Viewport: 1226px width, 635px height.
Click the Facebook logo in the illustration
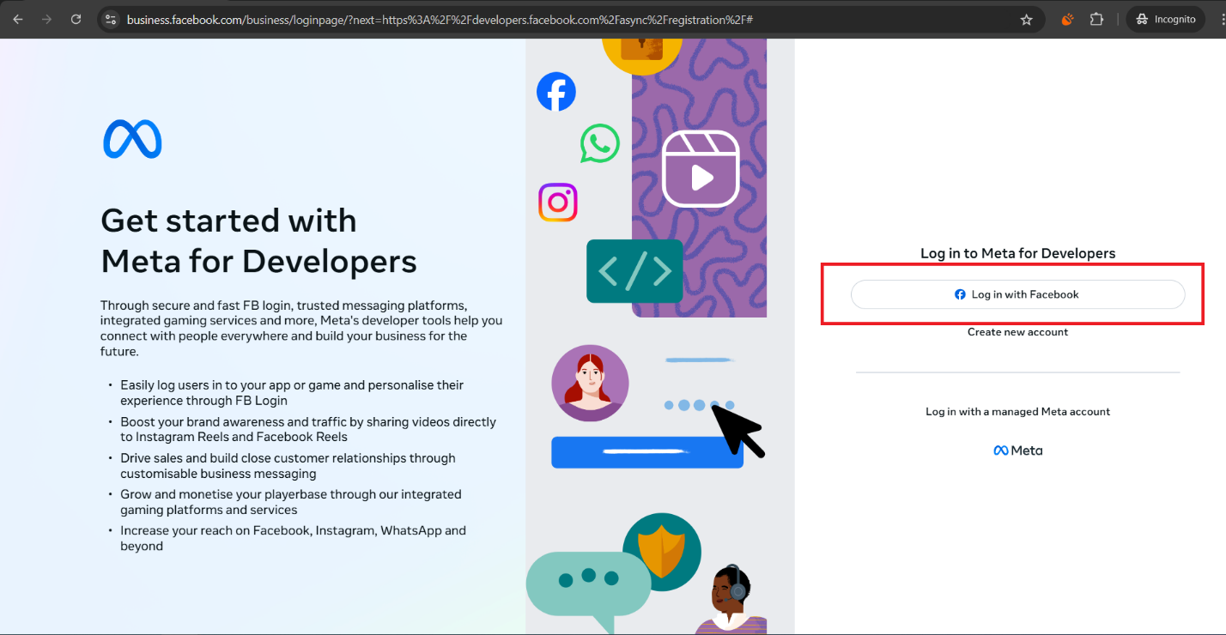coord(556,91)
